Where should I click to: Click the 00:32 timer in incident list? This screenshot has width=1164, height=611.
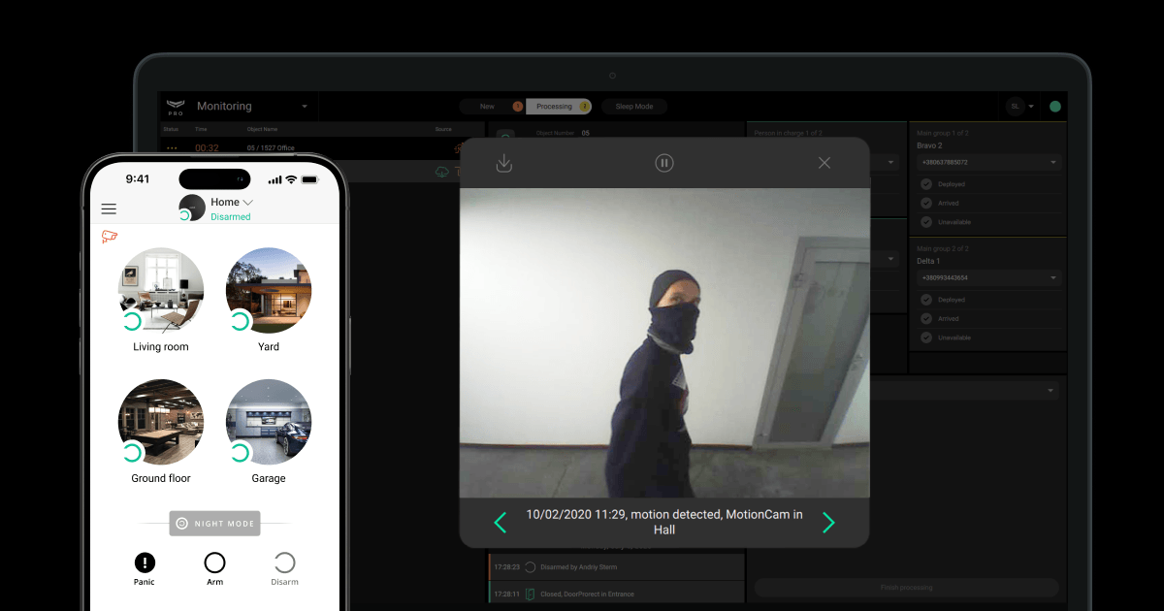click(x=207, y=148)
